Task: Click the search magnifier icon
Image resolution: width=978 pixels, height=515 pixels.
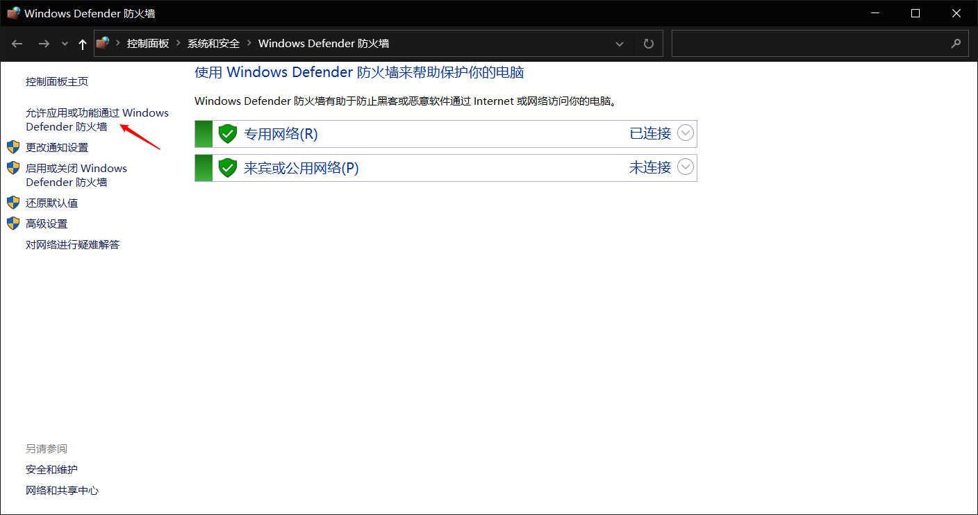Action: pyautogui.click(x=956, y=43)
